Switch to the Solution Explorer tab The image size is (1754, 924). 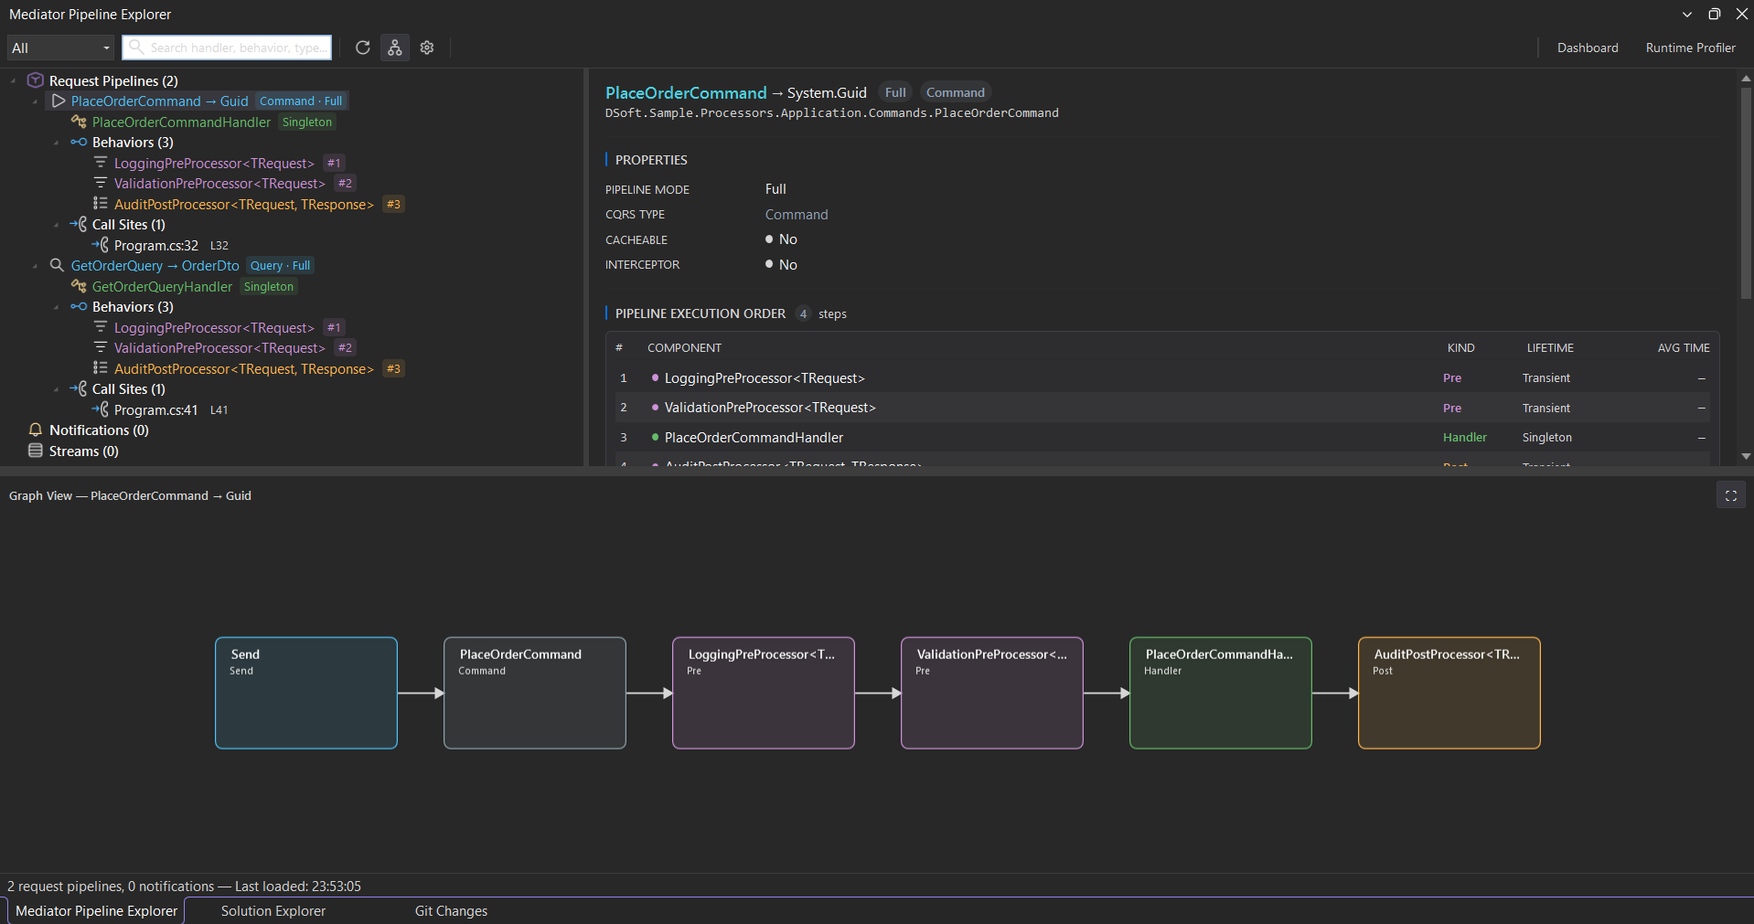[x=273, y=911]
